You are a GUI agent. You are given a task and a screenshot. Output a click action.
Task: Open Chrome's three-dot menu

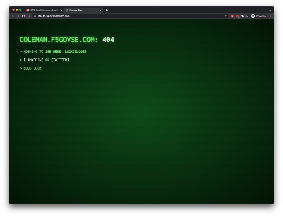tap(270, 16)
